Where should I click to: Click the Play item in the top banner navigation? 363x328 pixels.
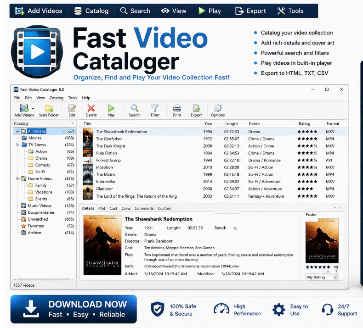[210, 11]
